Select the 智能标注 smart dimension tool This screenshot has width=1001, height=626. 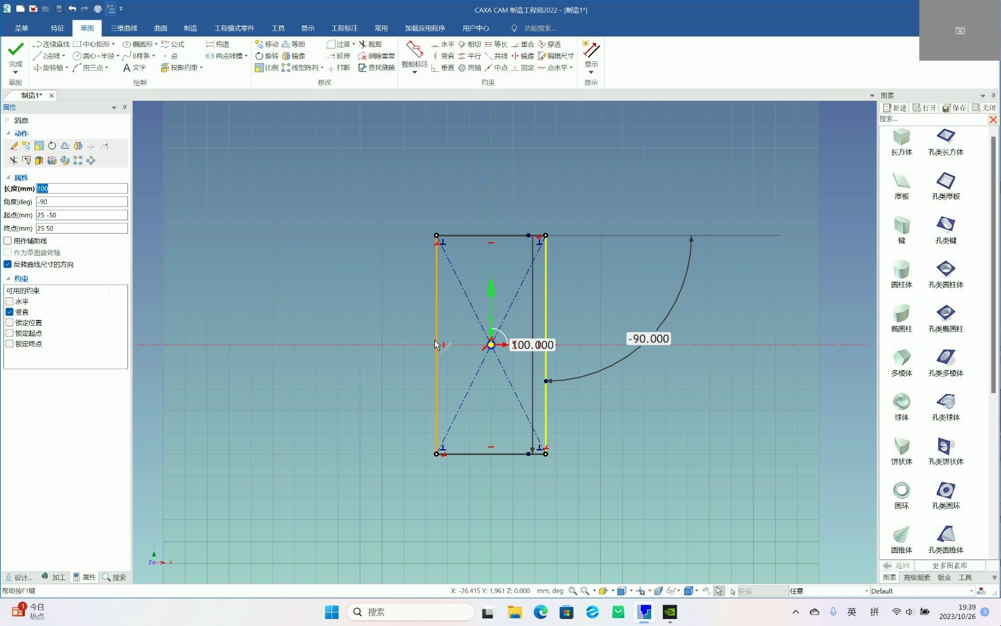[414, 55]
